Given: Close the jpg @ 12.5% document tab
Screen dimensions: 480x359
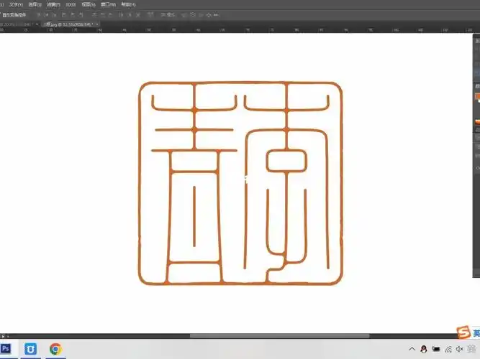Looking at the screenshot, I should [x=96, y=24].
